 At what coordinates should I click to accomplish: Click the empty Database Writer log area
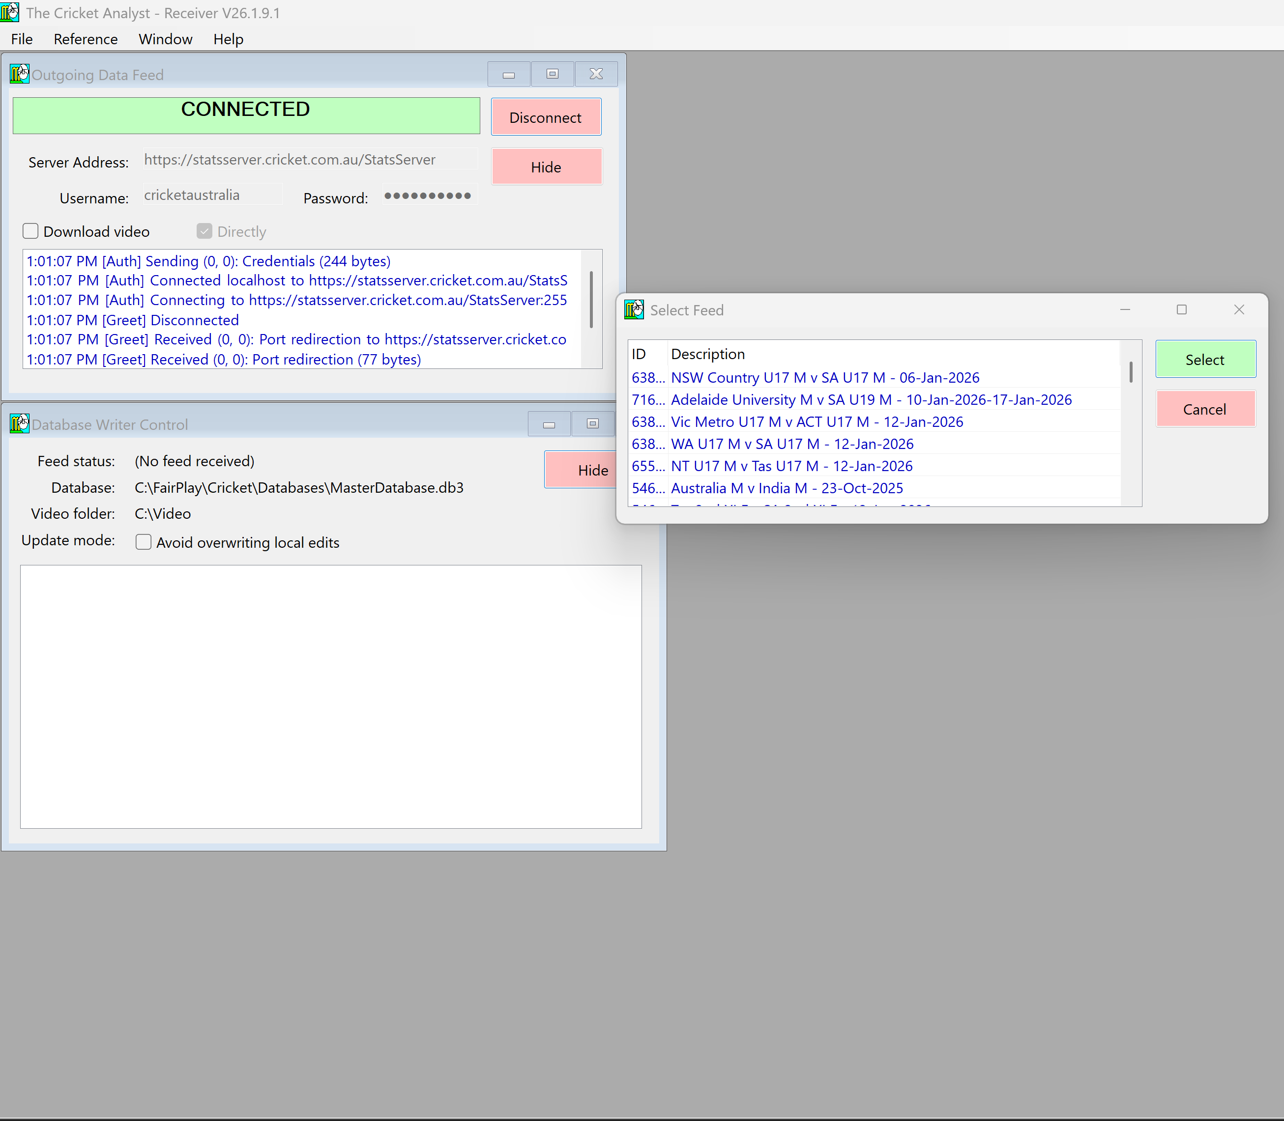(x=330, y=696)
